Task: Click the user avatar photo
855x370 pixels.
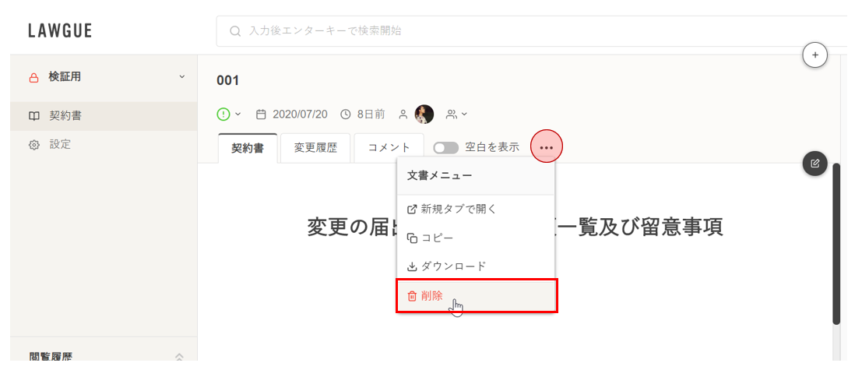Action: point(424,115)
